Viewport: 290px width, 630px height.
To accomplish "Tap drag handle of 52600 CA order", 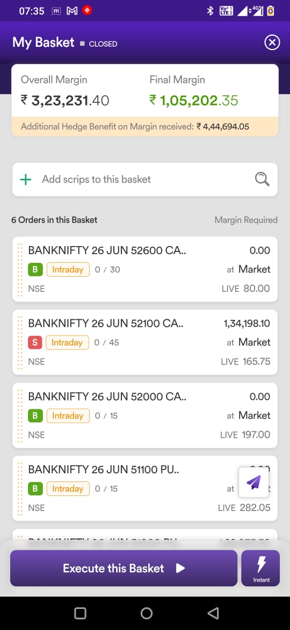I will (19, 269).
